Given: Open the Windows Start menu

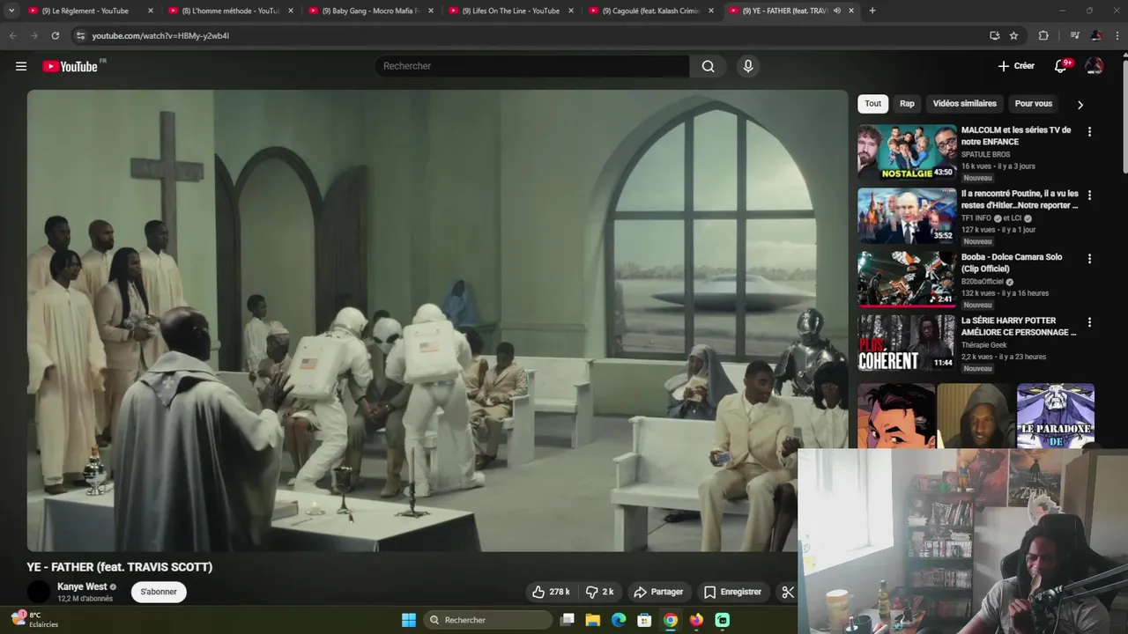Looking at the screenshot, I should click(x=409, y=620).
